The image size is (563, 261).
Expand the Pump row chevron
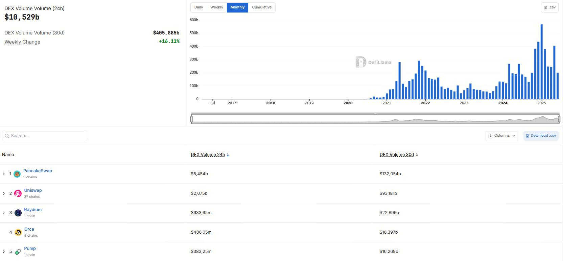(4, 252)
